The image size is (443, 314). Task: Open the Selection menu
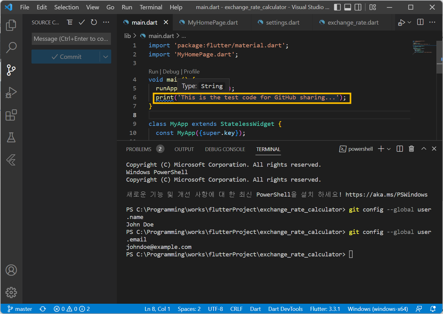pyautogui.click(x=66, y=7)
